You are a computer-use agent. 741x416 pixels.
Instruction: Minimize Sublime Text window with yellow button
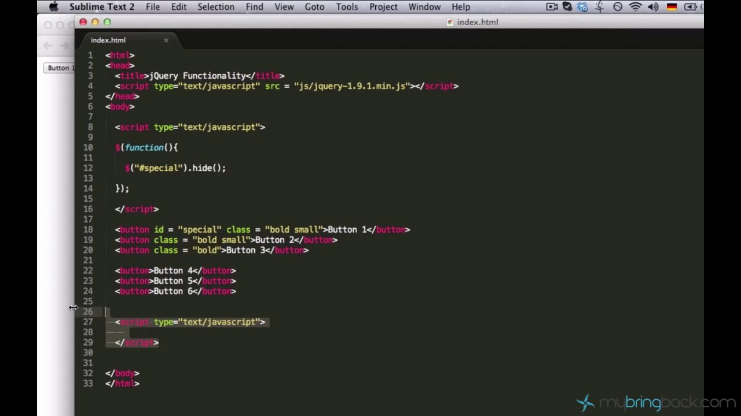(95, 22)
